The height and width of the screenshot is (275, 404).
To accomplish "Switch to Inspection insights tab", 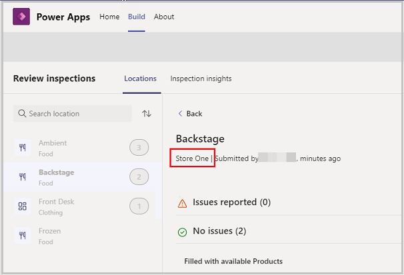I will point(201,79).
